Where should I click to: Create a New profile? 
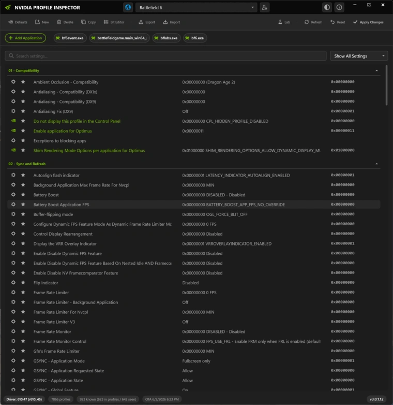pyautogui.click(x=42, y=22)
